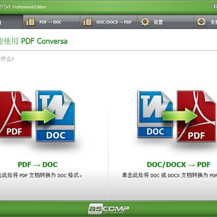
Task: Click the gear icon for 设置
Action: [145, 22]
